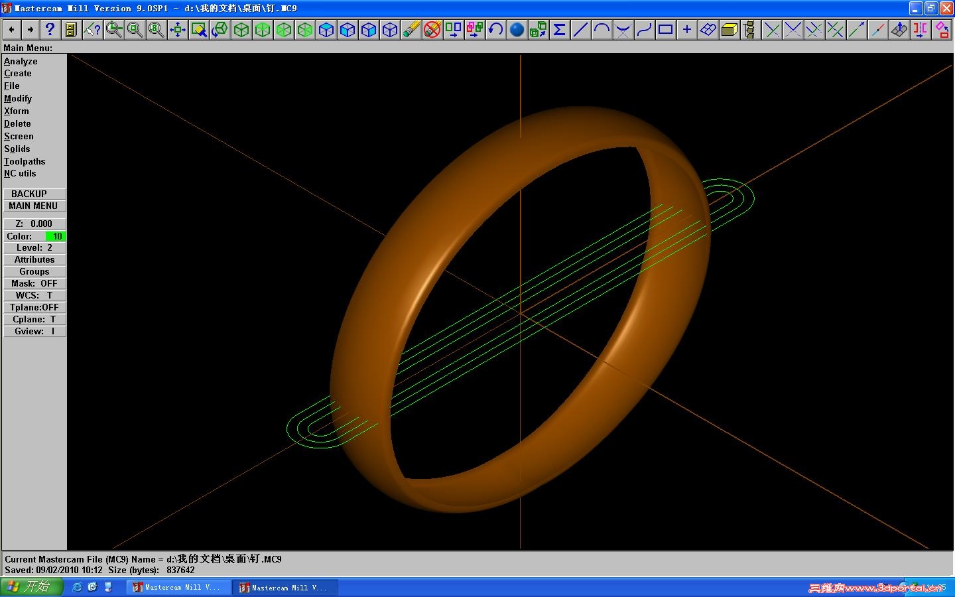Click the Zoom magnifier with green arrow

click(113, 29)
